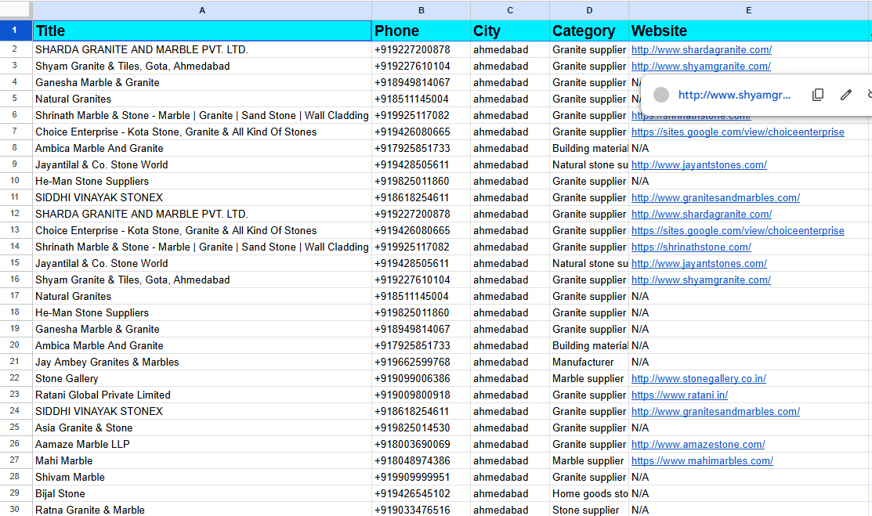Select row 21 header
The height and width of the screenshot is (516, 872).
click(x=15, y=362)
